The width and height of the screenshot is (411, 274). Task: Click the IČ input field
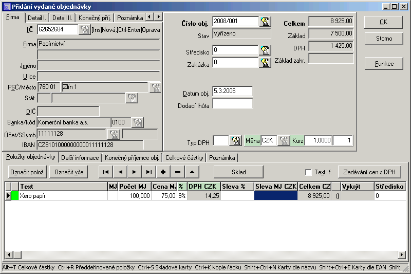58,29
